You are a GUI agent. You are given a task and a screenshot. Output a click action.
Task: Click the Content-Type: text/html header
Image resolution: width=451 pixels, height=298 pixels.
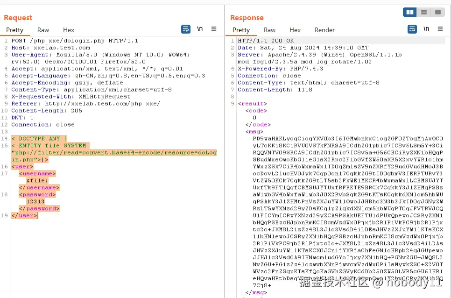tap(308, 83)
